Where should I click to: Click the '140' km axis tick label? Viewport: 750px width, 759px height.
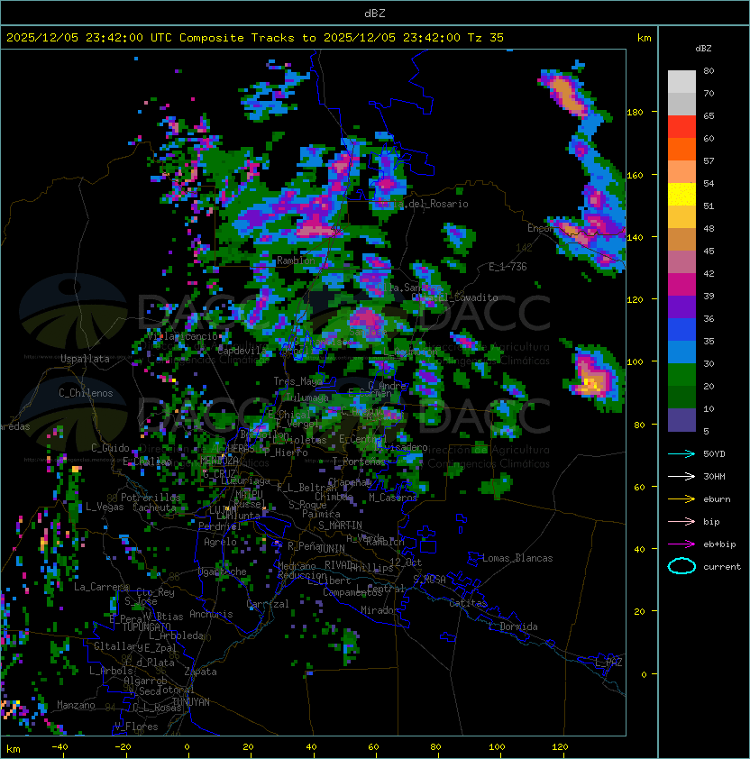coord(635,238)
